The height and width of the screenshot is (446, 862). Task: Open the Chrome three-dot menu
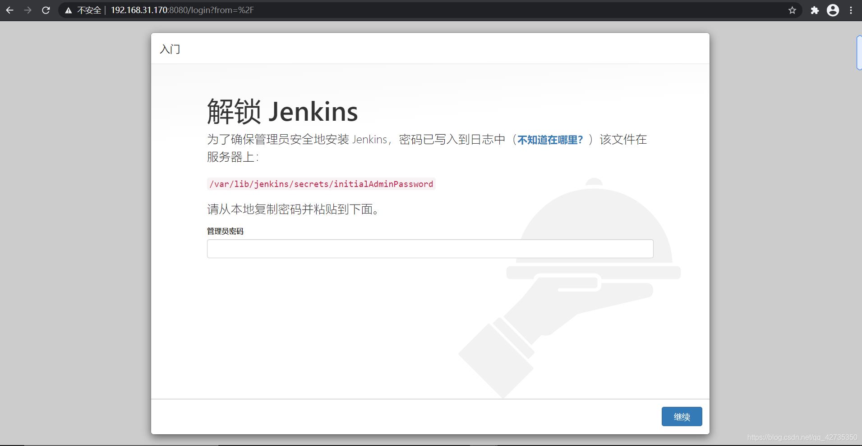(851, 10)
